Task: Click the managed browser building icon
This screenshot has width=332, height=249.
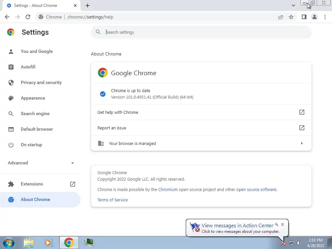Action: point(101,143)
